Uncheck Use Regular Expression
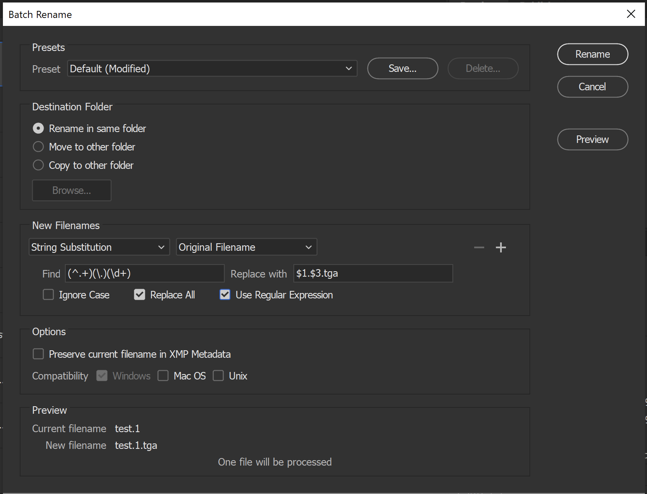 225,295
